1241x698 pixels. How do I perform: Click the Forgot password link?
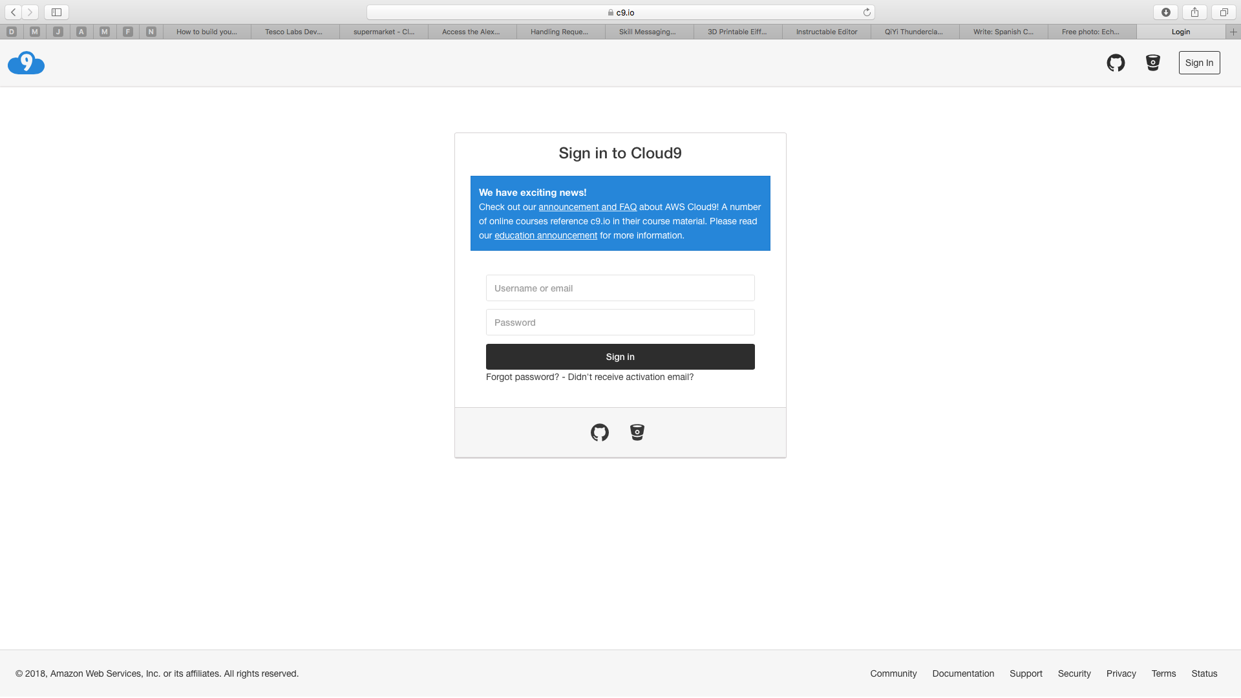point(522,377)
